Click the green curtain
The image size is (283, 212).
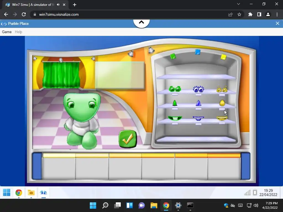point(61,75)
